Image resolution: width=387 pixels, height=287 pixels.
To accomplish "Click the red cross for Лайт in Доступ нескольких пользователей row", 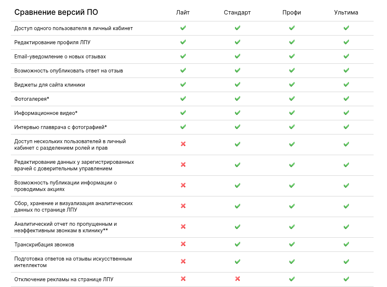I will (183, 144).
